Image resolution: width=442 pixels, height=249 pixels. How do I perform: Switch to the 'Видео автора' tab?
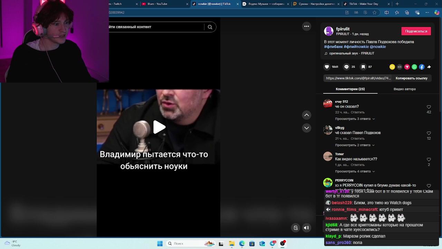coord(404,89)
